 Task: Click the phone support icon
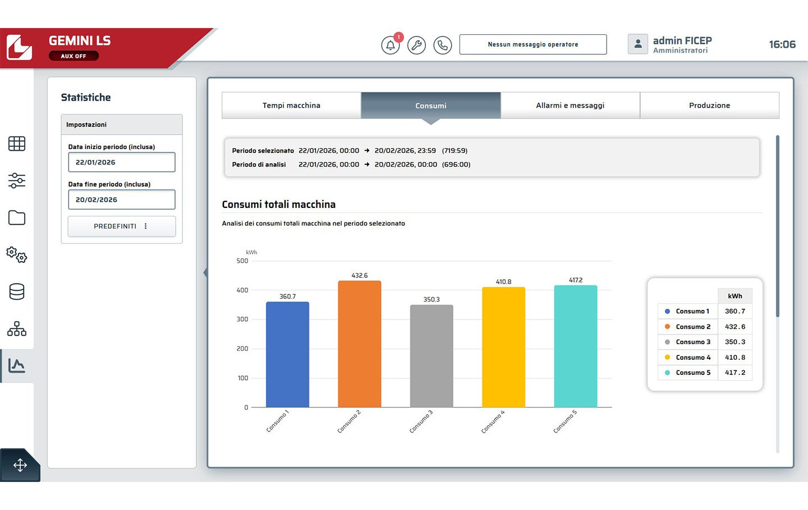tap(442, 45)
